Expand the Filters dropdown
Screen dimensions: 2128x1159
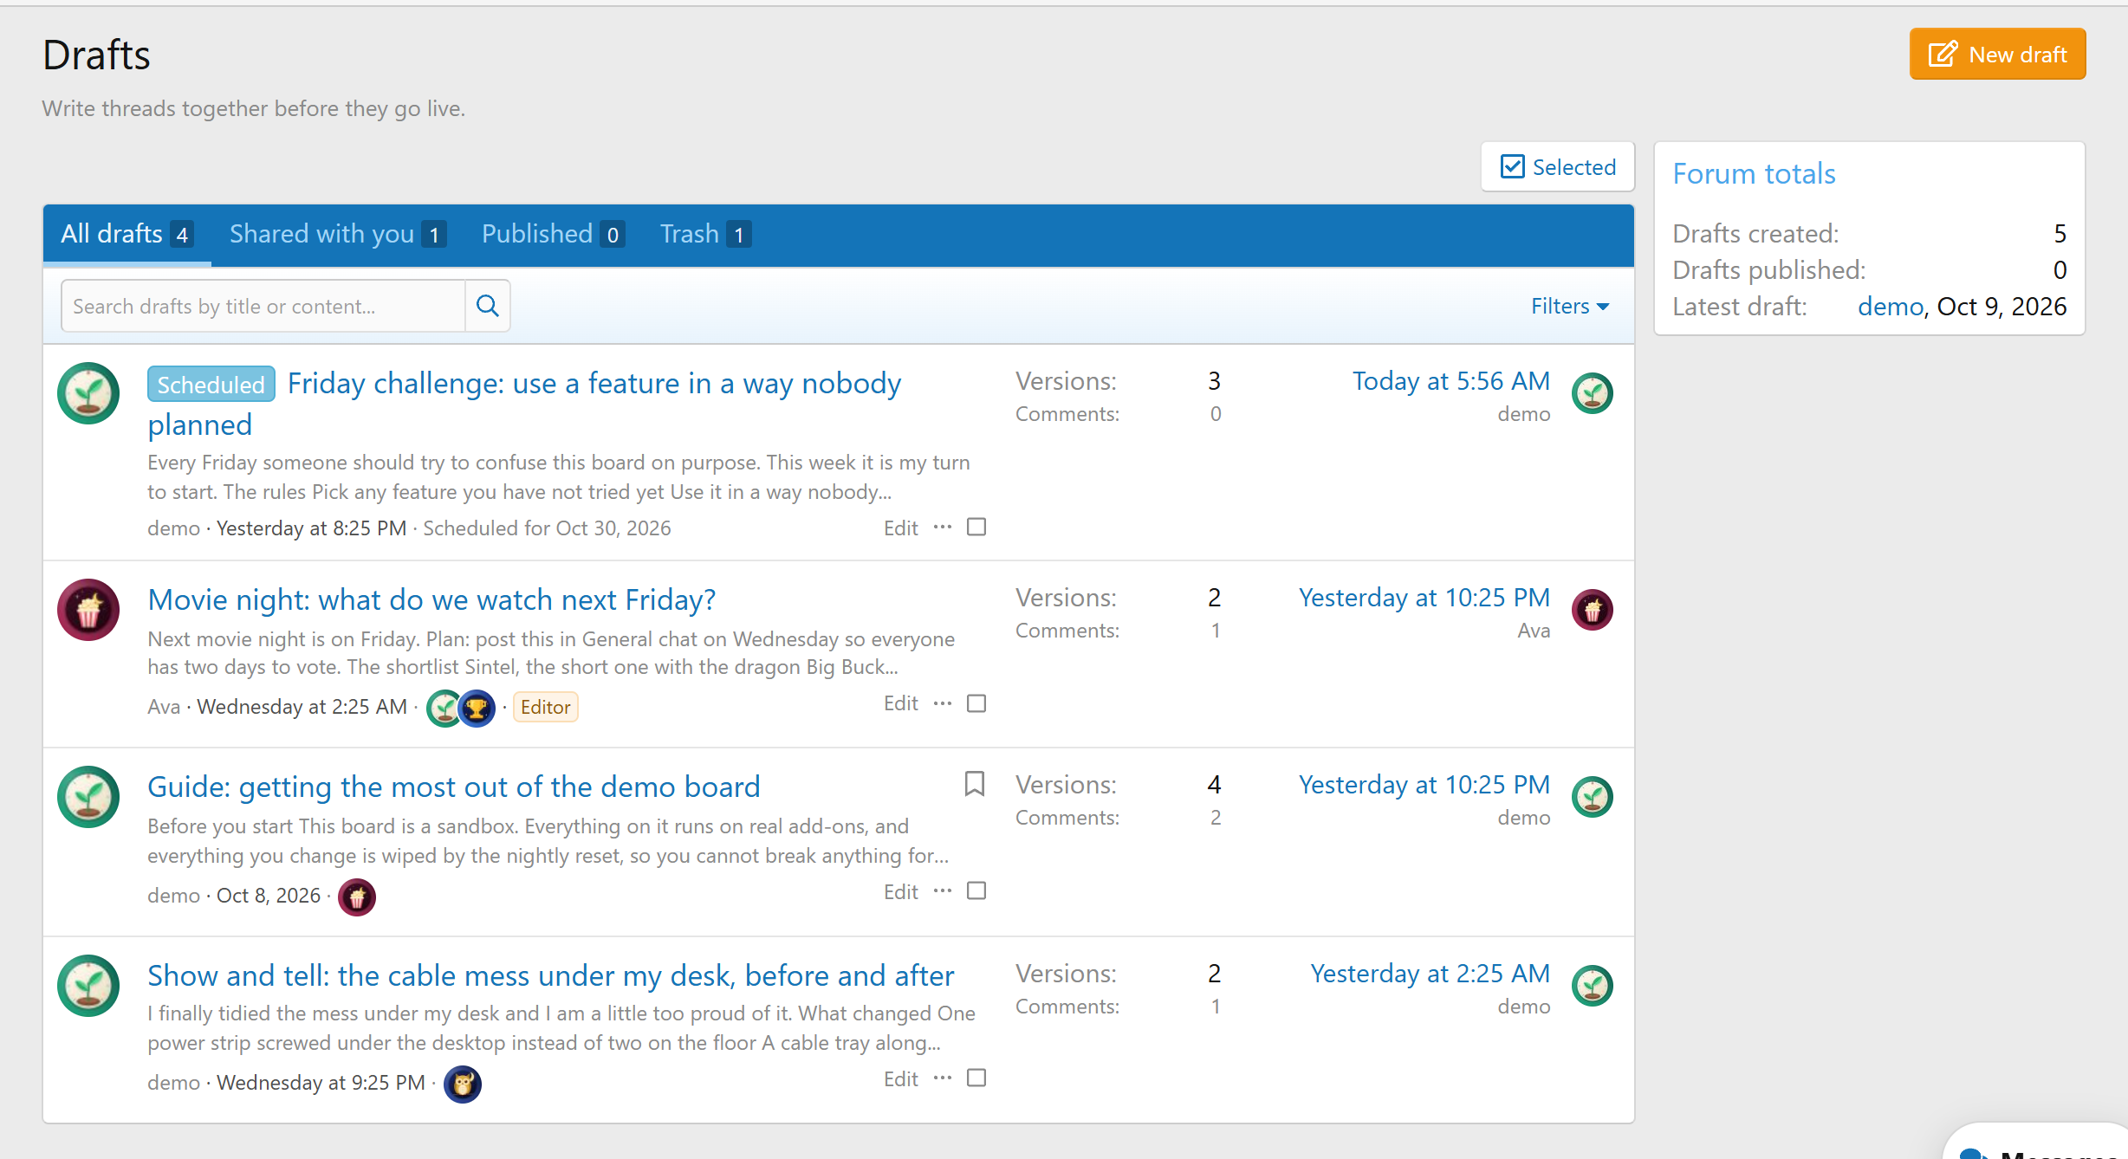coord(1570,306)
